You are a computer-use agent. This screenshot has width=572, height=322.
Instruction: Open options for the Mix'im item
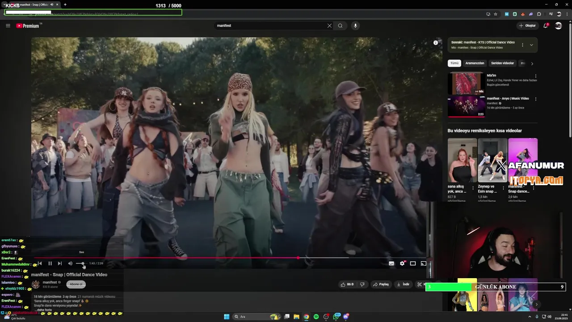point(536,76)
